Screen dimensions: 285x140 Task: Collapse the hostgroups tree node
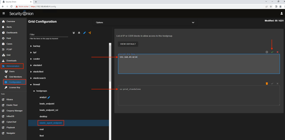(34, 91)
